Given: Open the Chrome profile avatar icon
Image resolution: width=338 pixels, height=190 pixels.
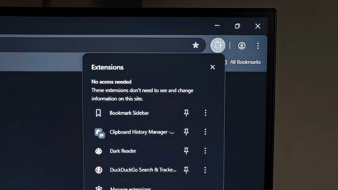Looking at the screenshot, I should pyautogui.click(x=242, y=46).
